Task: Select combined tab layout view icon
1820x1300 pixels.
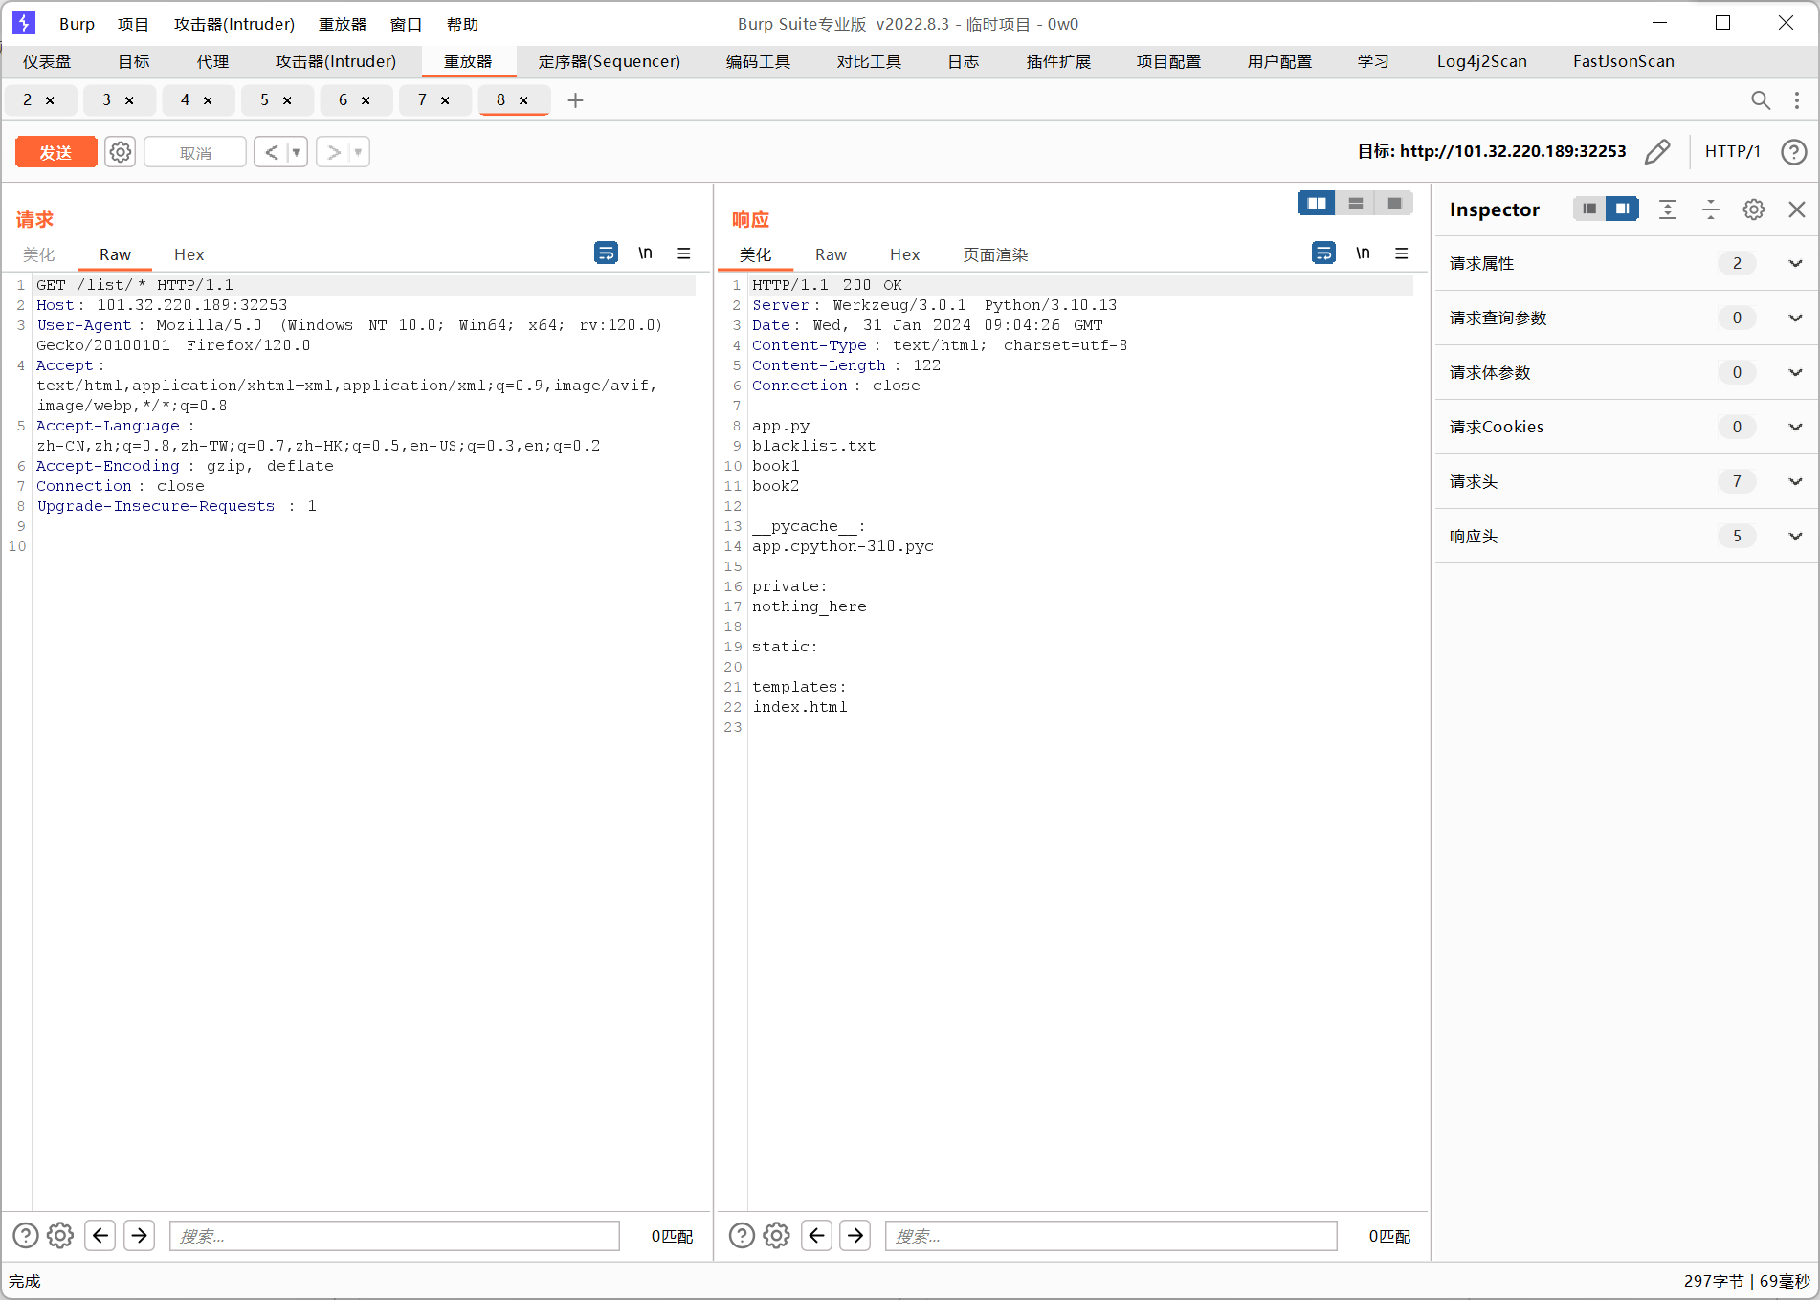Action: (x=1394, y=203)
